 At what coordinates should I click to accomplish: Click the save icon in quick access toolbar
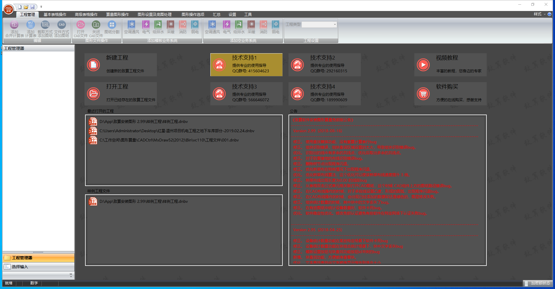coord(32,7)
